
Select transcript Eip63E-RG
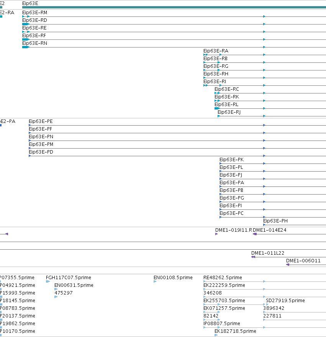click(216, 66)
